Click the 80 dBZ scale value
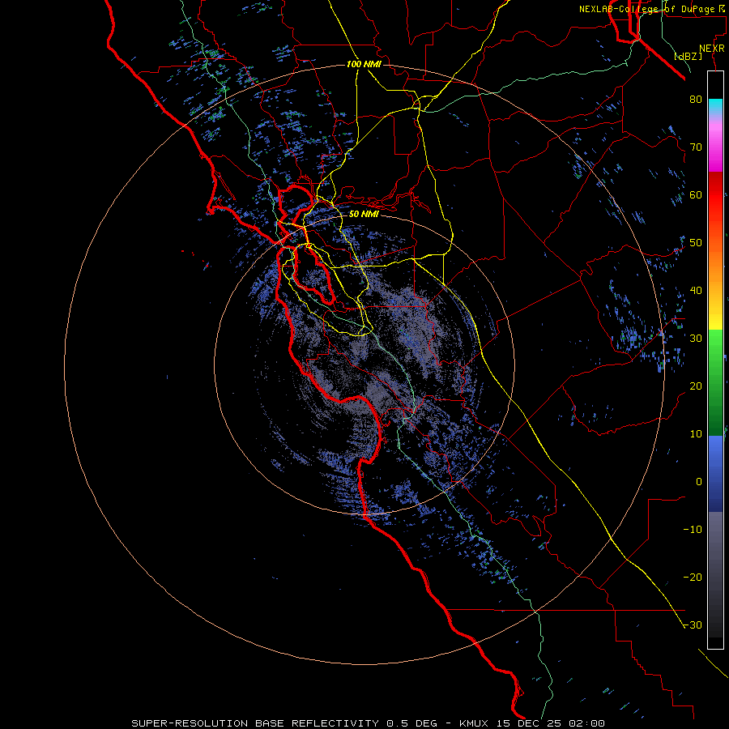Viewport: 729px width, 729px height. point(696,99)
